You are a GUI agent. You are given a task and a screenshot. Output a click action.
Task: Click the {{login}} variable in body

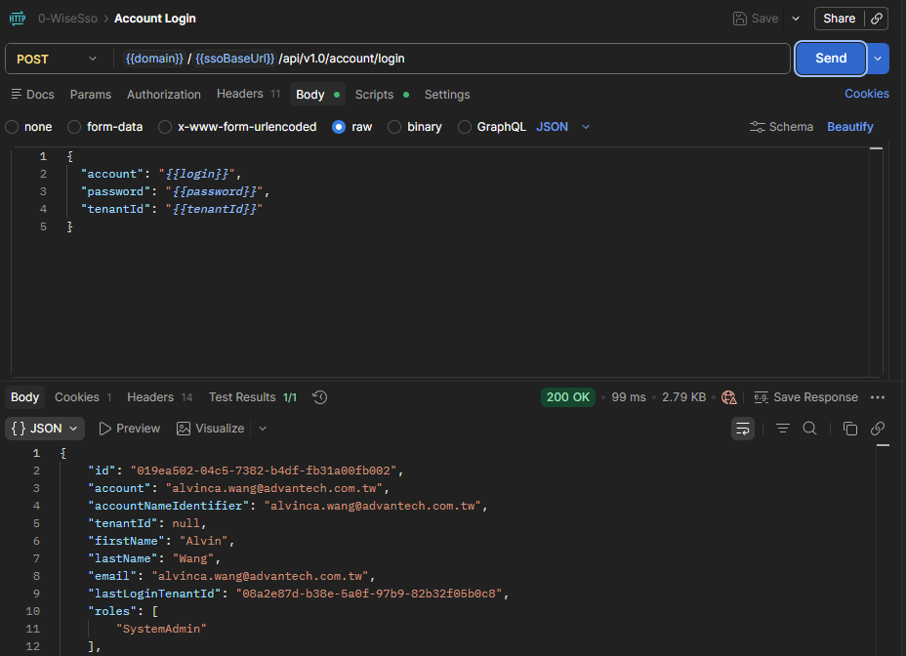(197, 174)
